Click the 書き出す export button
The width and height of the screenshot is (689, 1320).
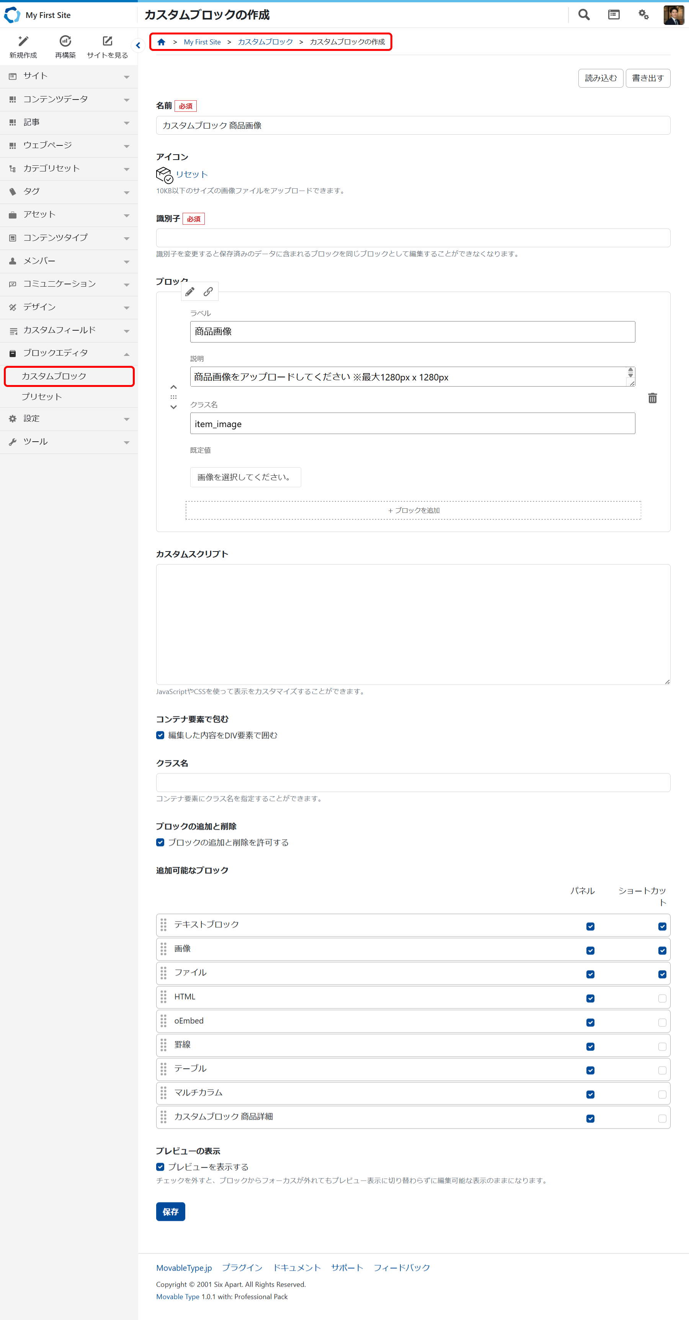click(x=648, y=78)
